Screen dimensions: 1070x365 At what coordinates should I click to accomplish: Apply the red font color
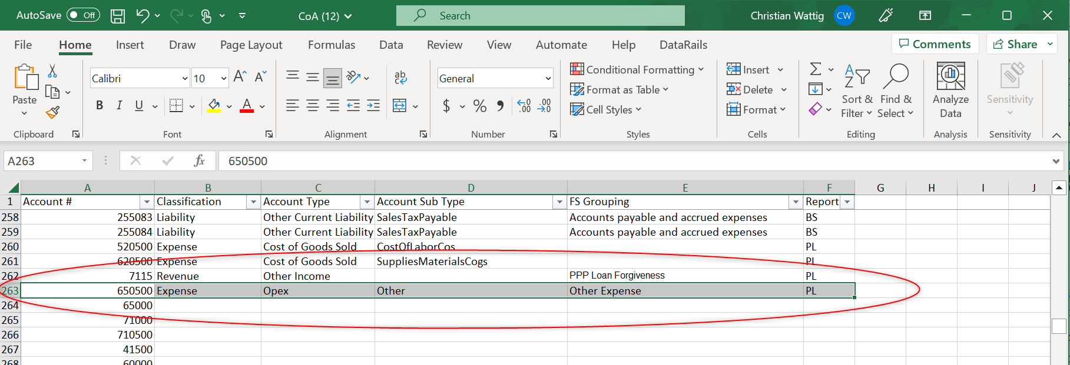(x=247, y=106)
